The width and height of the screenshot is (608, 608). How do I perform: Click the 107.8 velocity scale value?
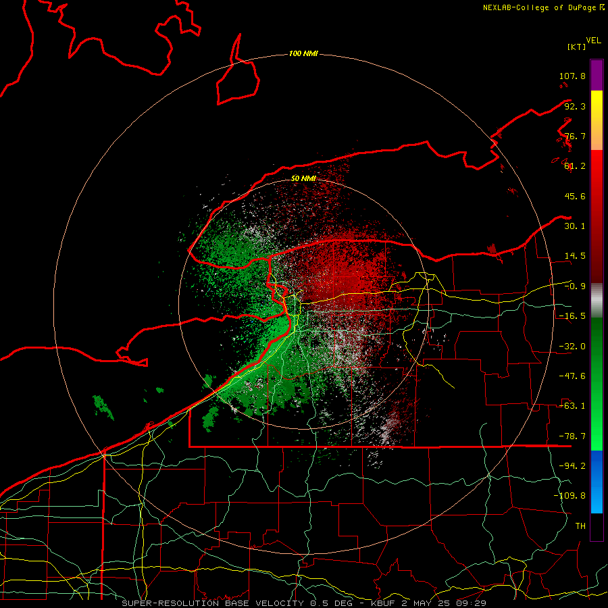click(x=572, y=76)
